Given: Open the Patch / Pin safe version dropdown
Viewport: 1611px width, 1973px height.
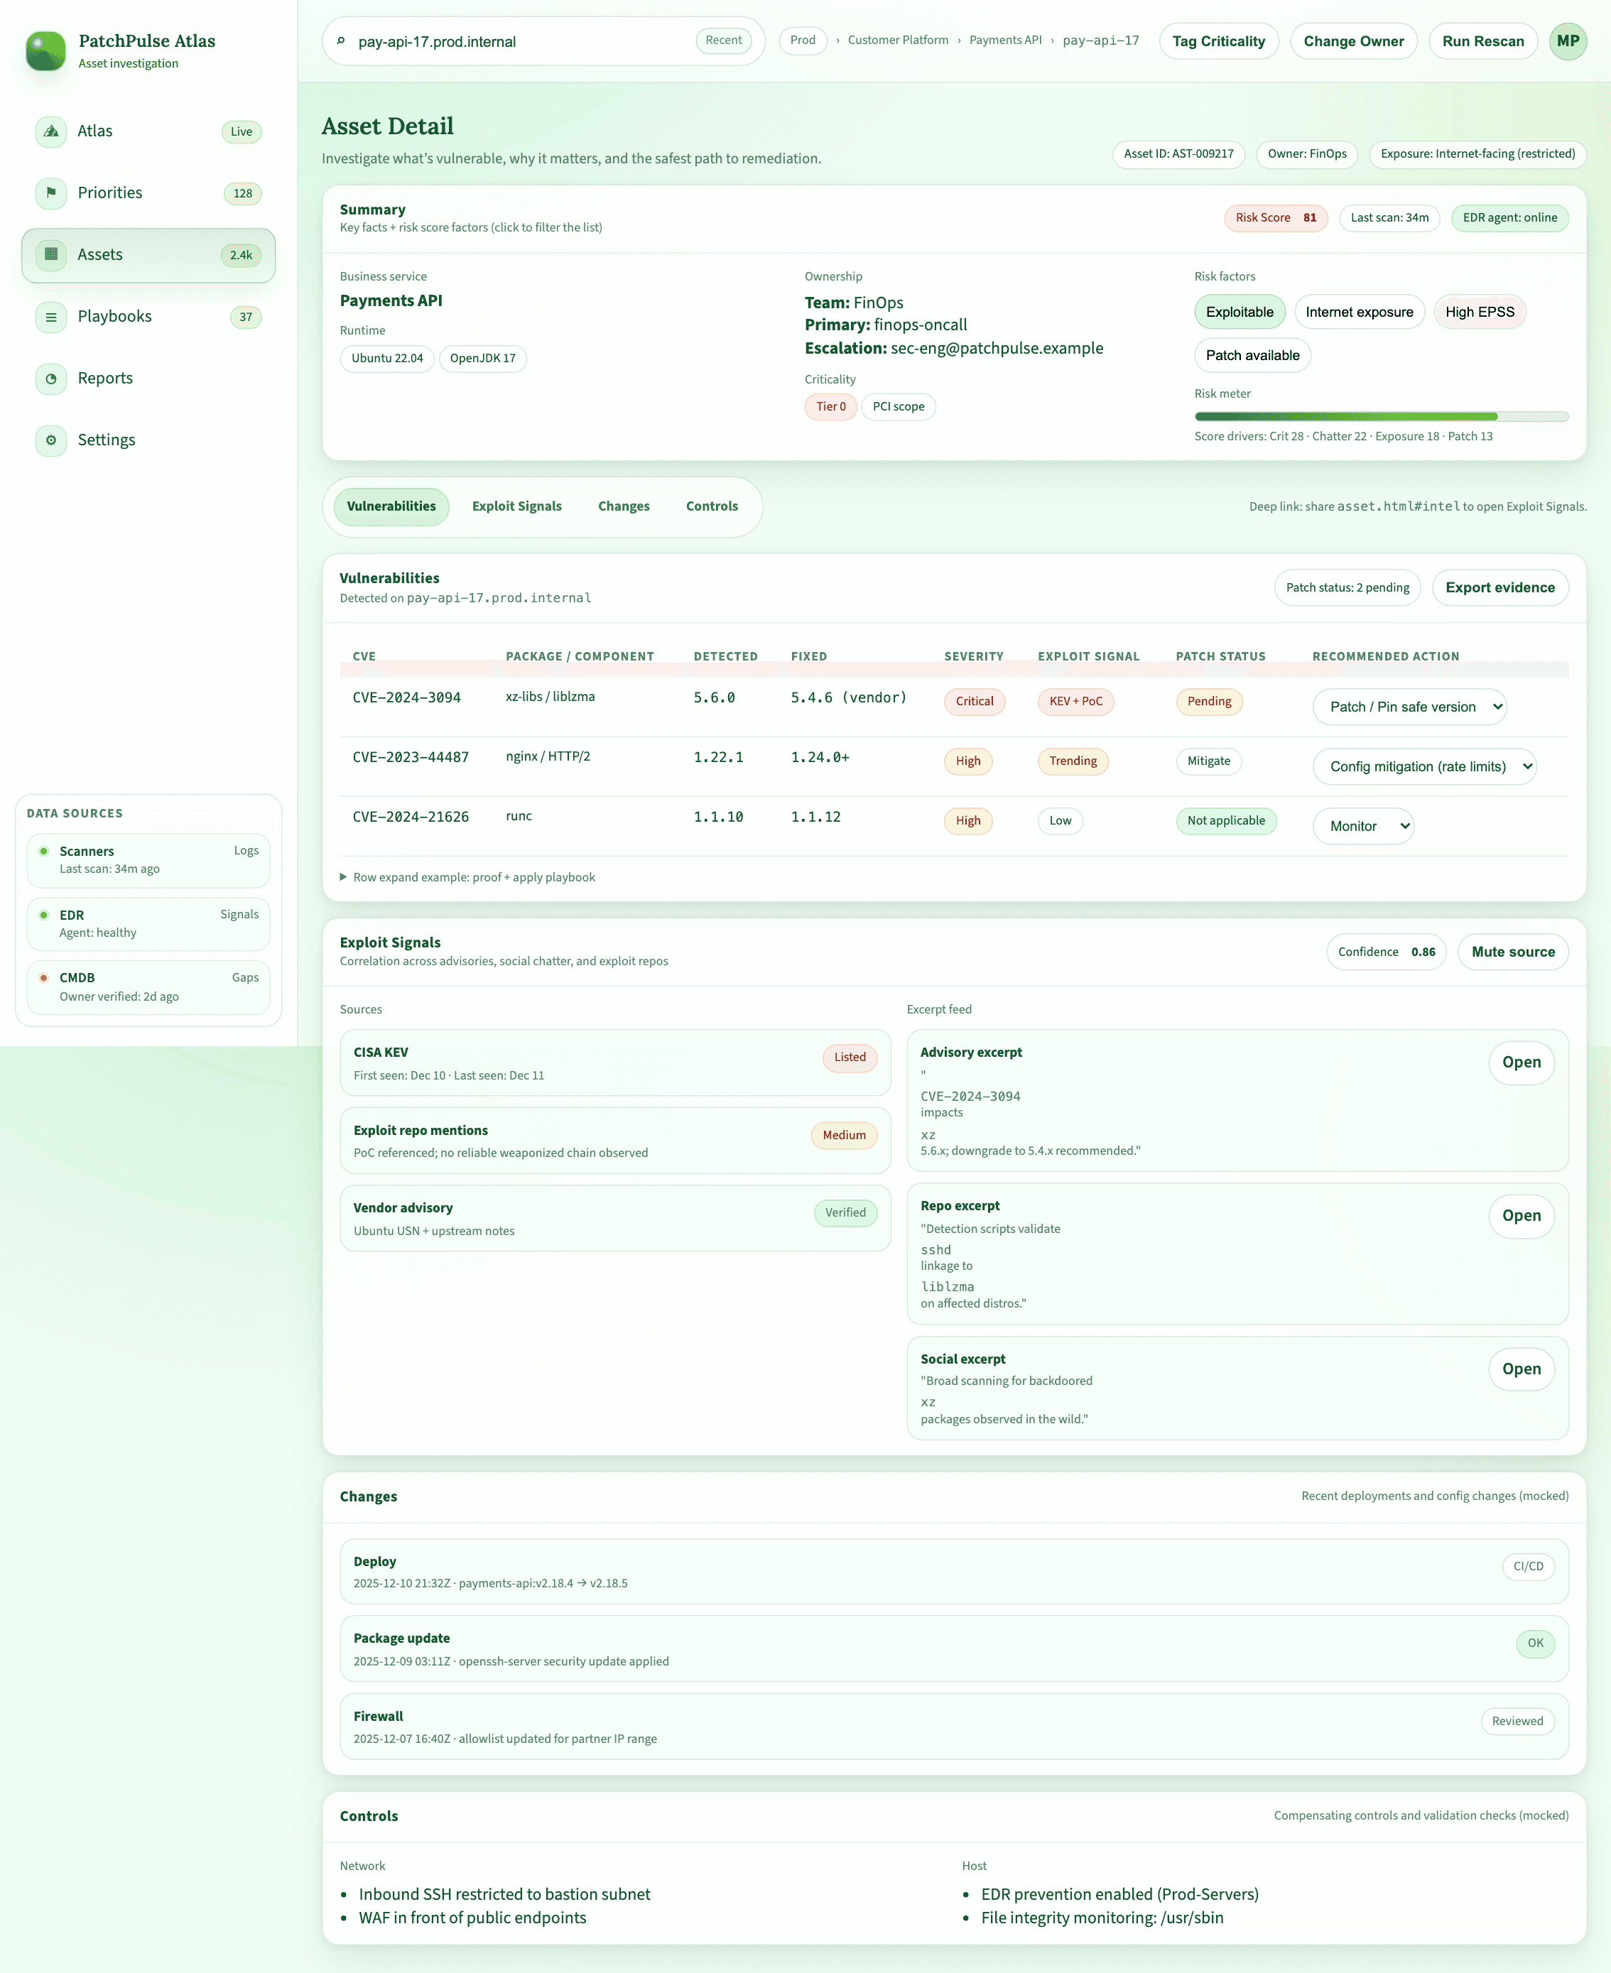Looking at the screenshot, I should click(x=1409, y=706).
